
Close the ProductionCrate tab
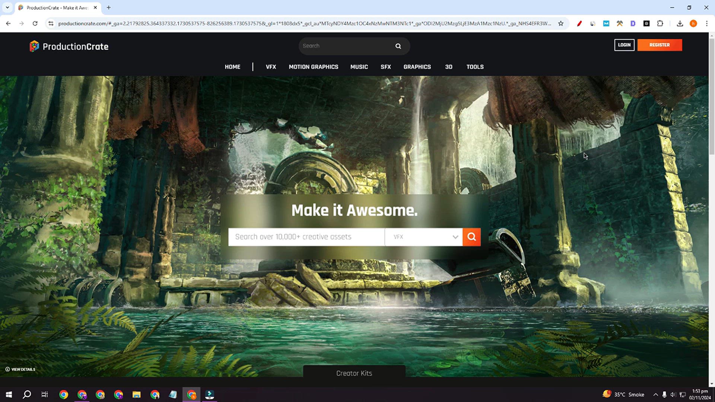tap(95, 7)
